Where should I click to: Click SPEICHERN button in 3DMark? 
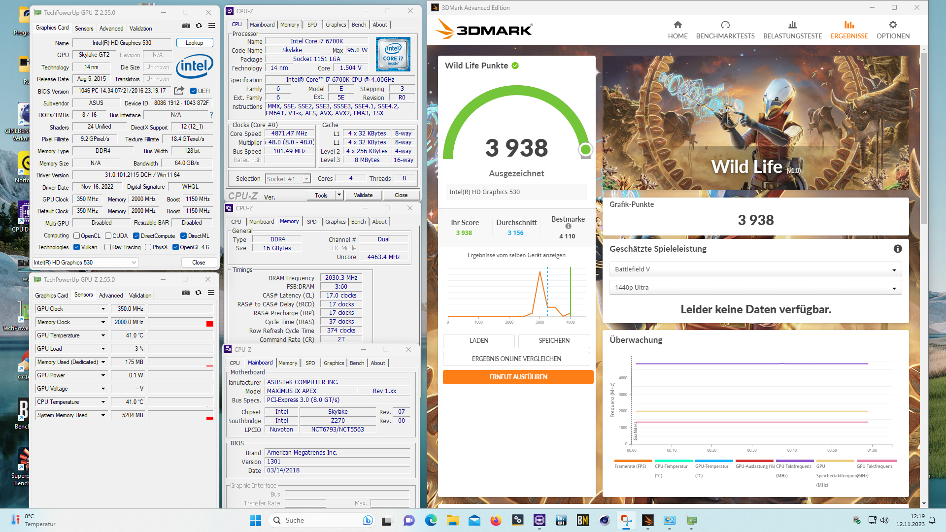point(554,340)
